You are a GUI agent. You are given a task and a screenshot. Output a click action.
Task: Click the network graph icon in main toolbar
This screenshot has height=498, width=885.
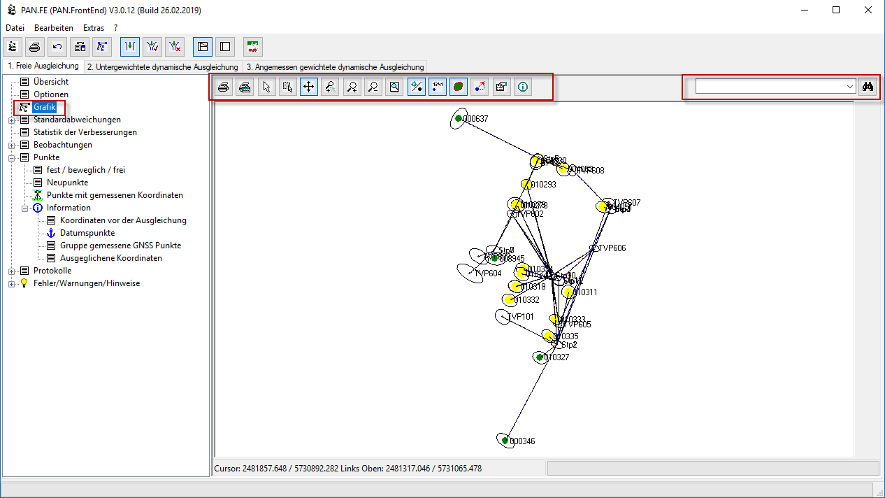pos(103,47)
